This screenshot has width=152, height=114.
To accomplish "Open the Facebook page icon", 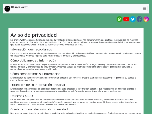I will pyautogui.click(x=139, y=19).
